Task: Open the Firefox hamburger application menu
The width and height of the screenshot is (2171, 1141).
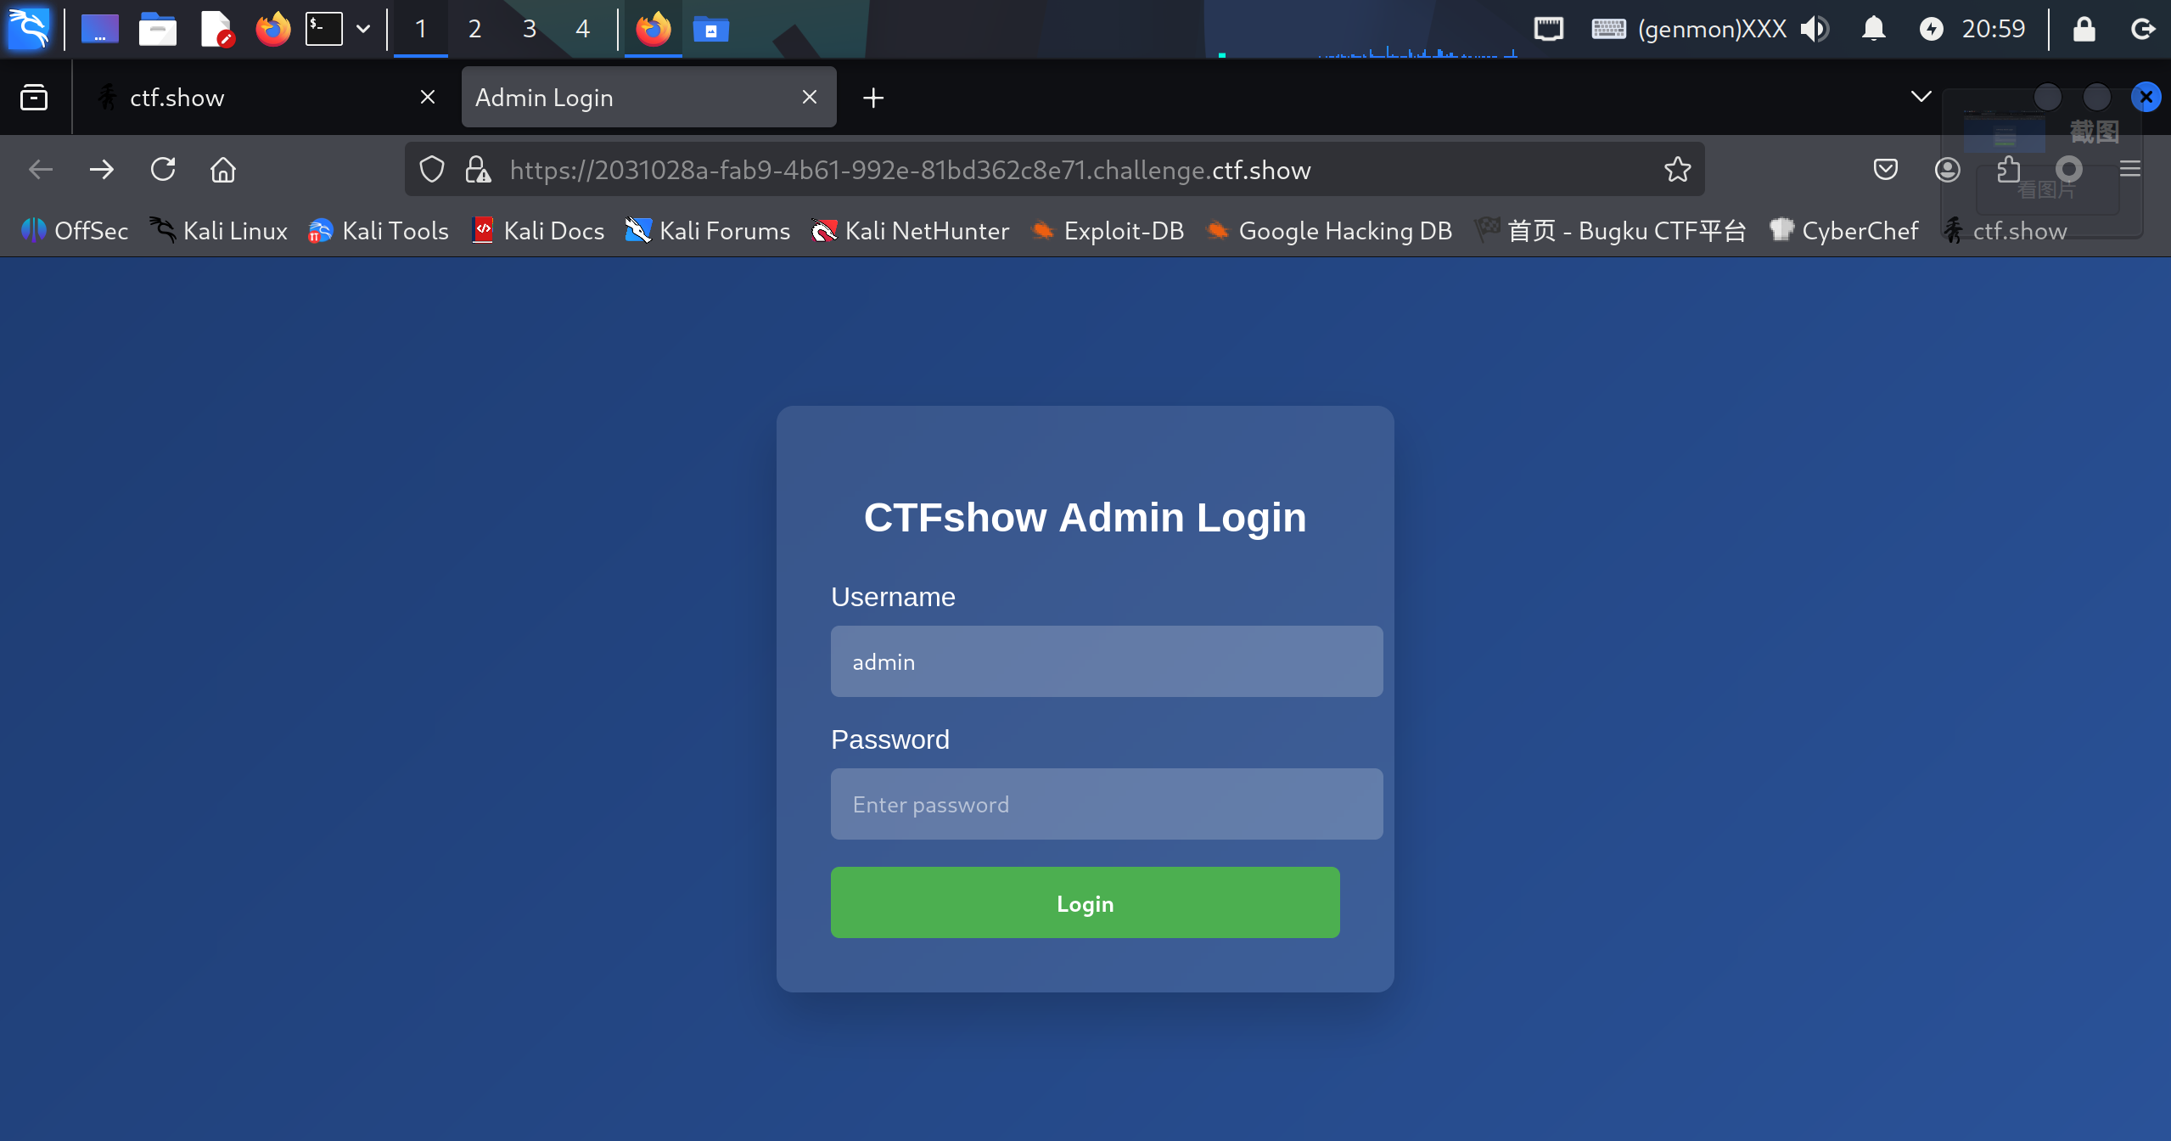Action: (x=2129, y=170)
